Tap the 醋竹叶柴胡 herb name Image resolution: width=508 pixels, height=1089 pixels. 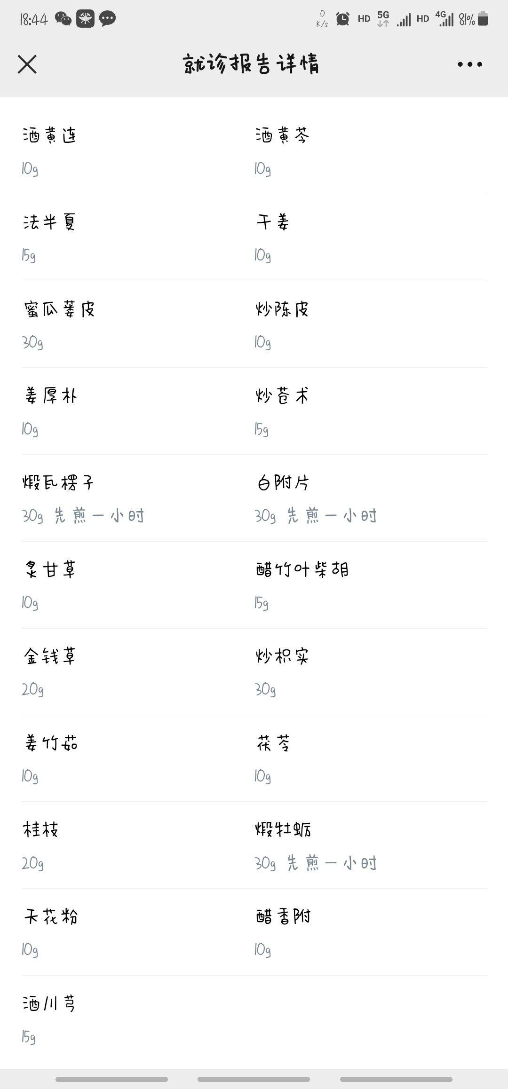click(302, 569)
